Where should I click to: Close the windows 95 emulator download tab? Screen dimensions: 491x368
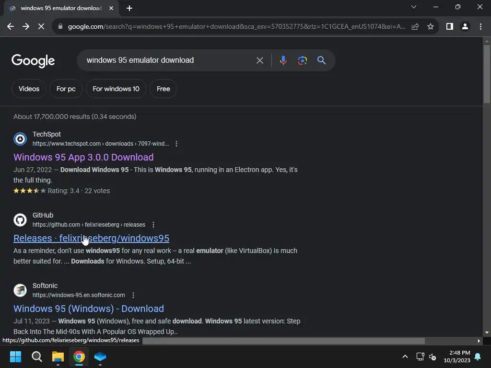pos(111,8)
